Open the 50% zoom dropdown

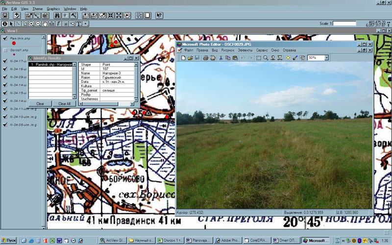pyautogui.click(x=326, y=58)
